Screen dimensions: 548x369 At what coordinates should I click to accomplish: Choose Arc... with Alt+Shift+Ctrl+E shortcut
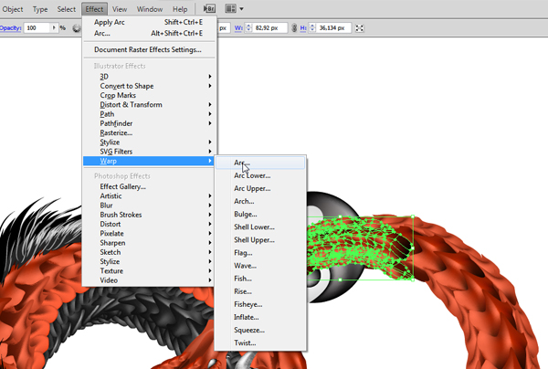click(x=149, y=33)
